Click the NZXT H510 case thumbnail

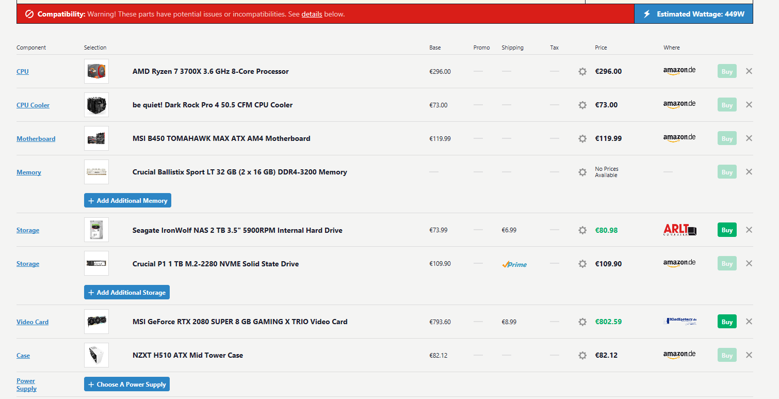click(x=96, y=355)
